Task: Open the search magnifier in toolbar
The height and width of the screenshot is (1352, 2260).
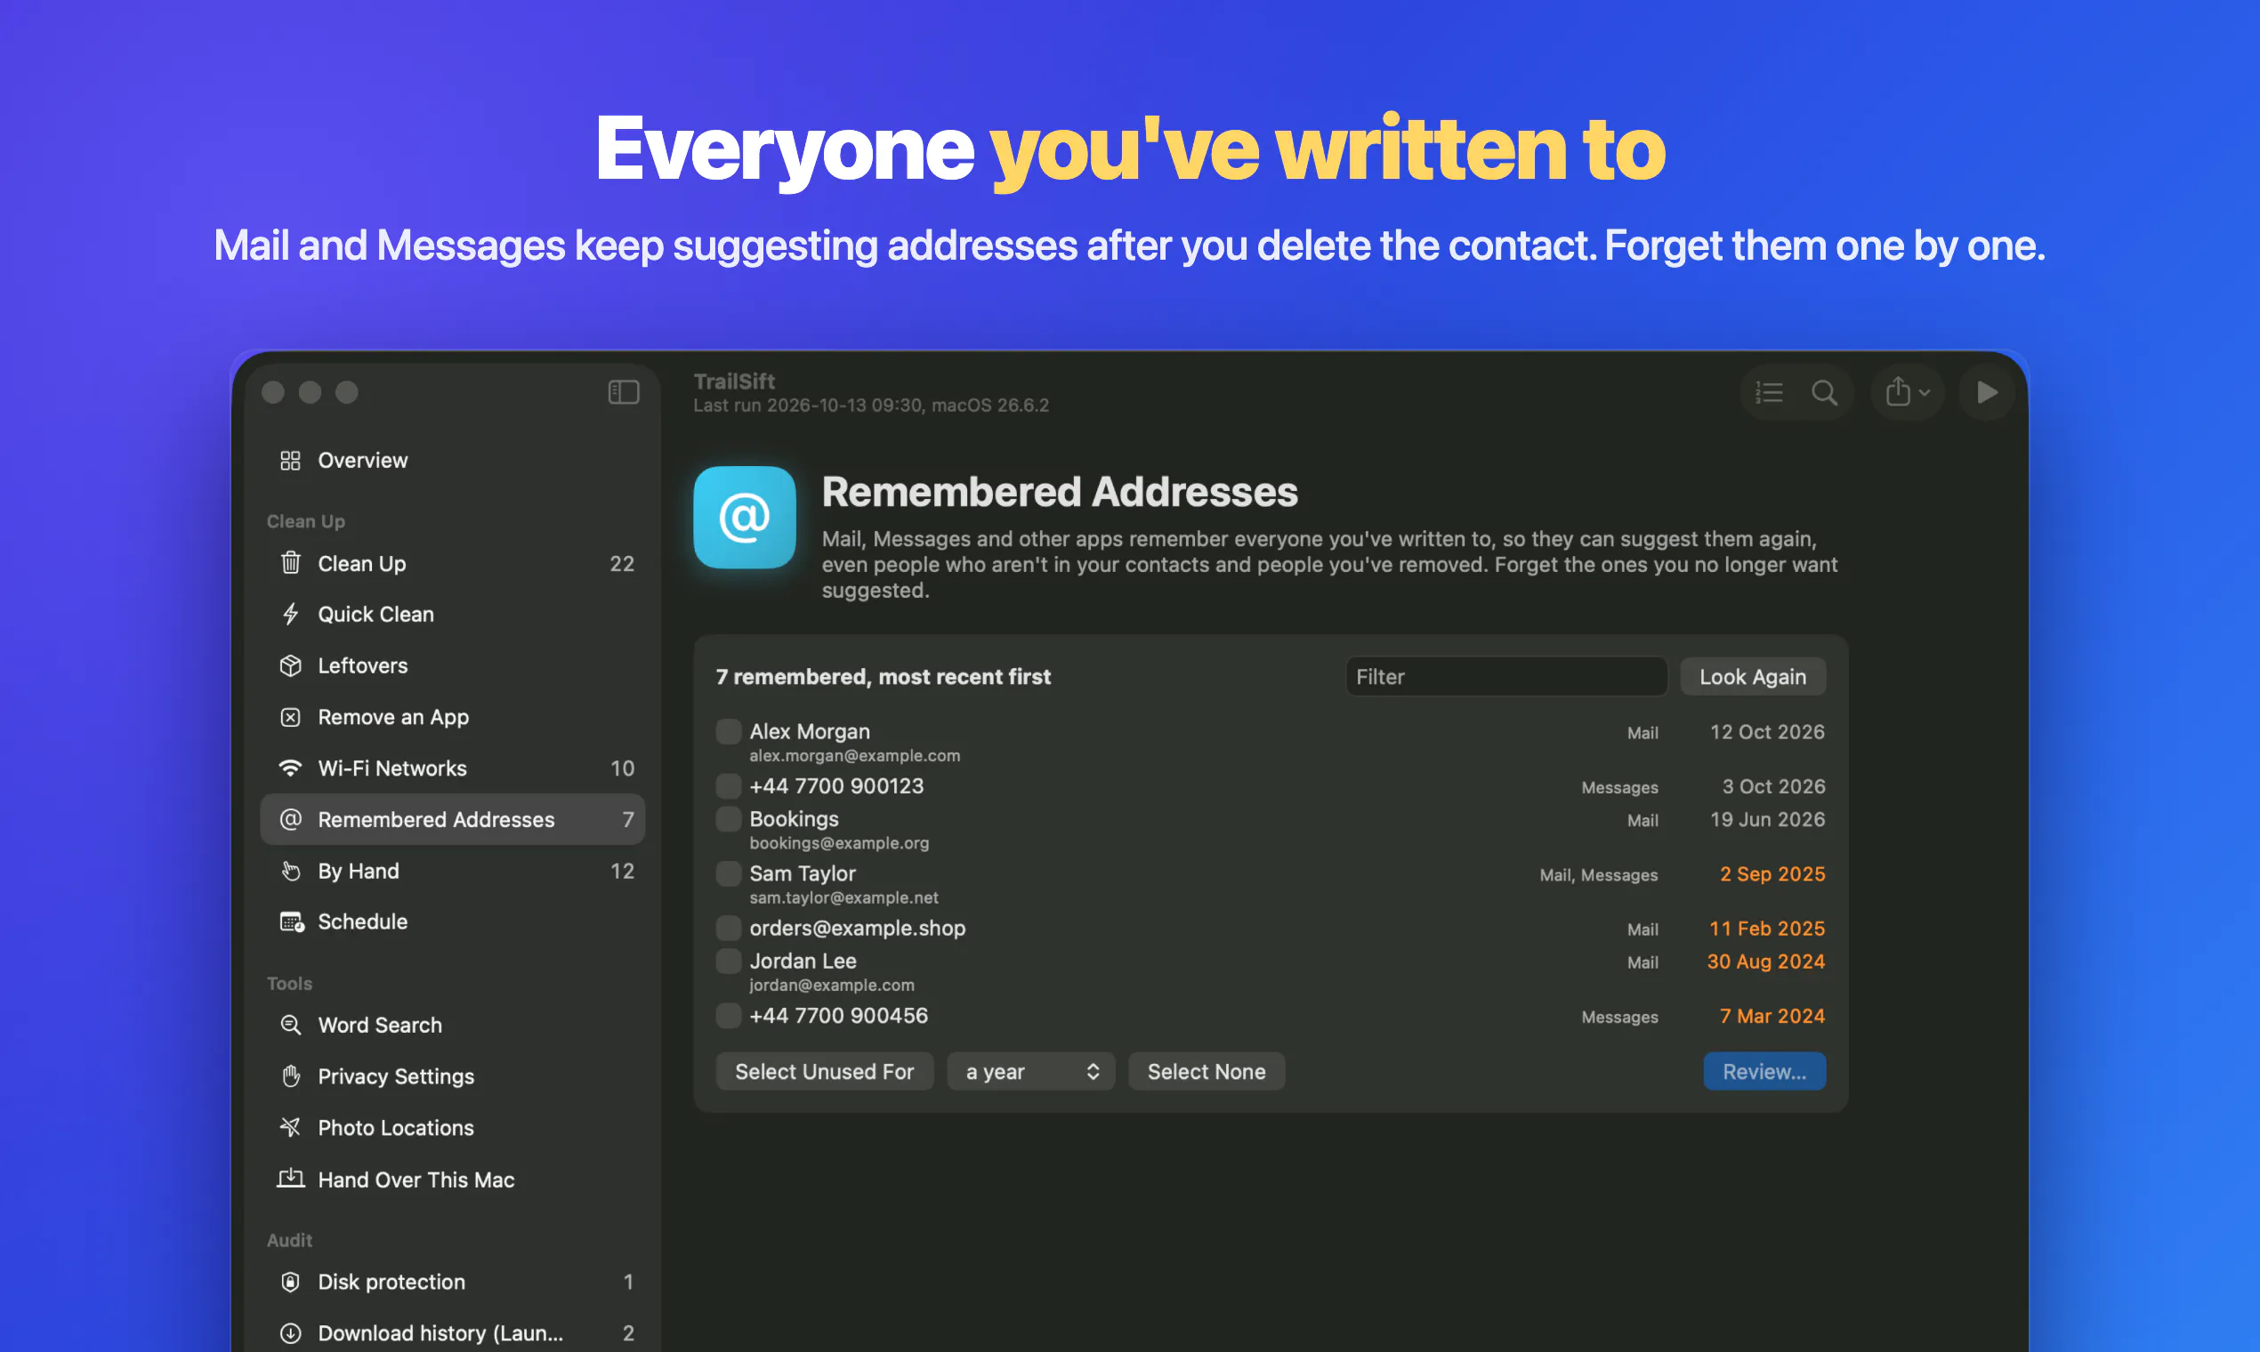Action: (1823, 392)
